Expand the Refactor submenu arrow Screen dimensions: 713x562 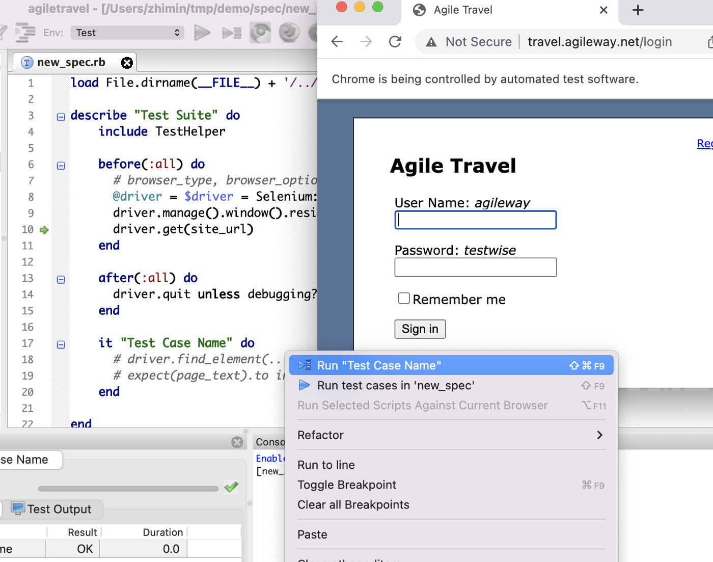(599, 435)
